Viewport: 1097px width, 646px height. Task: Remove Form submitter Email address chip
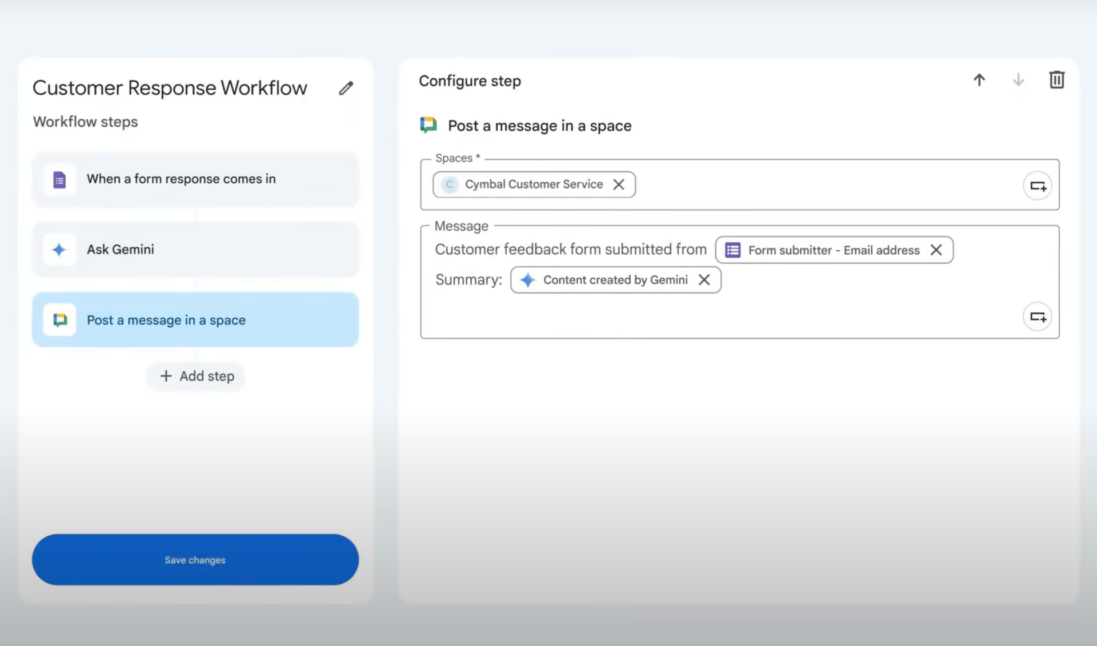click(936, 250)
